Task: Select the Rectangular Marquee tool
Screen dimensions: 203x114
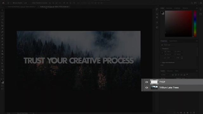Action: click(2, 13)
